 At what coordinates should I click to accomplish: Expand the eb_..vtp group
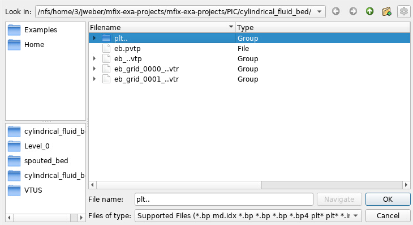click(94, 58)
